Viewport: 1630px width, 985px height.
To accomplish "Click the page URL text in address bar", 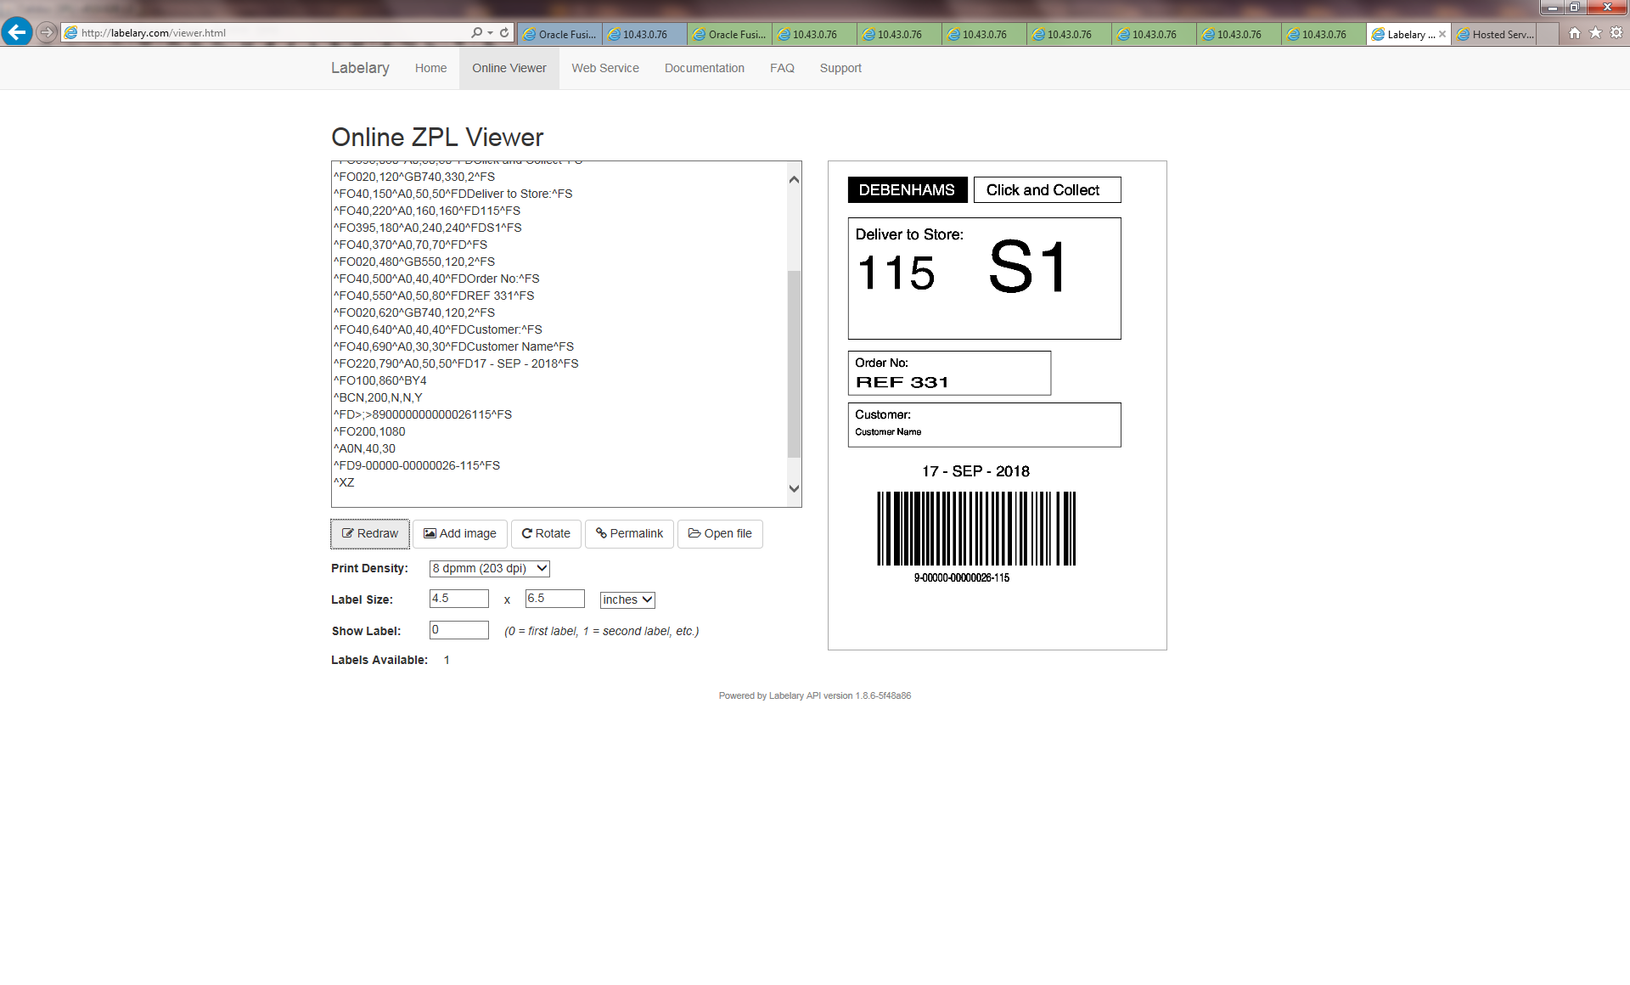I will (x=154, y=33).
